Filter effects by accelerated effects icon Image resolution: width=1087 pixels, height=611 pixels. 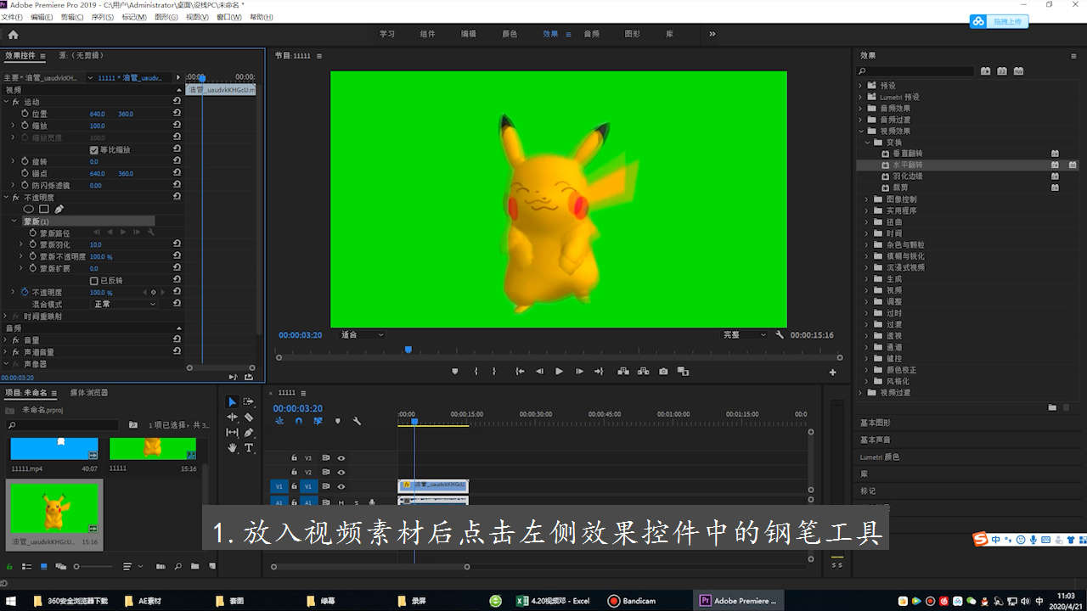tap(985, 71)
